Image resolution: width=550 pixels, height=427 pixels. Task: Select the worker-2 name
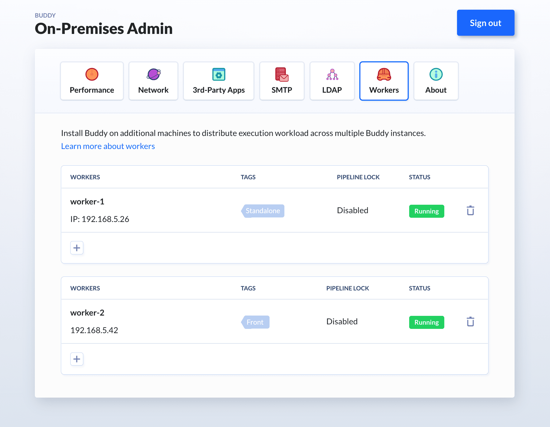(87, 313)
